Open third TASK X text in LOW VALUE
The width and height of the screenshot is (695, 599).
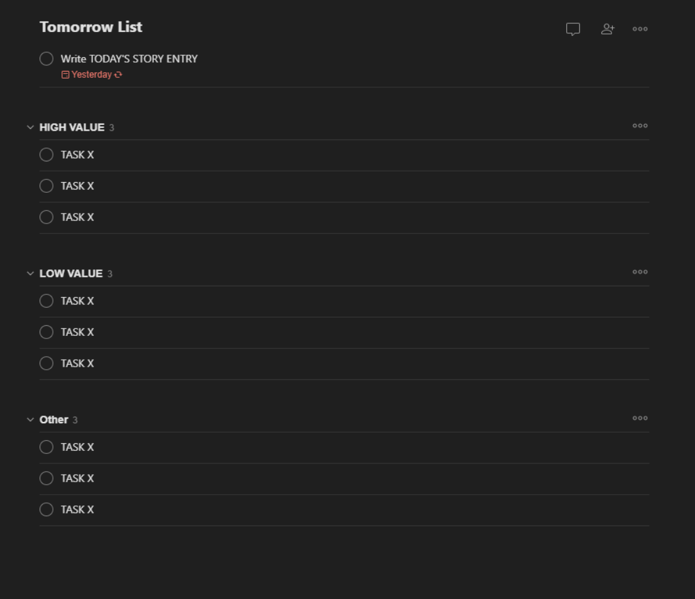point(77,364)
